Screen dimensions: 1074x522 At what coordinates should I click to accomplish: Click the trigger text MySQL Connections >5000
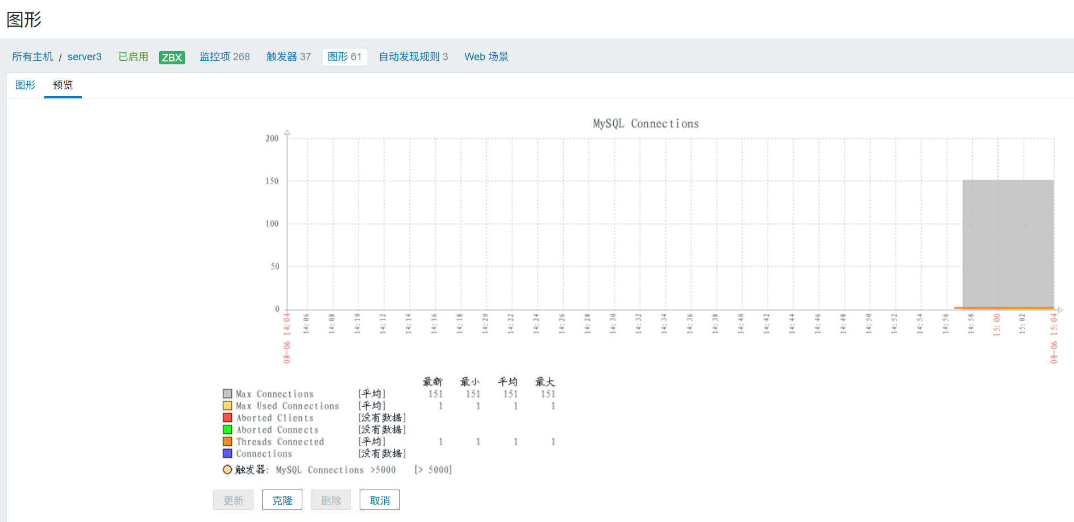point(336,470)
